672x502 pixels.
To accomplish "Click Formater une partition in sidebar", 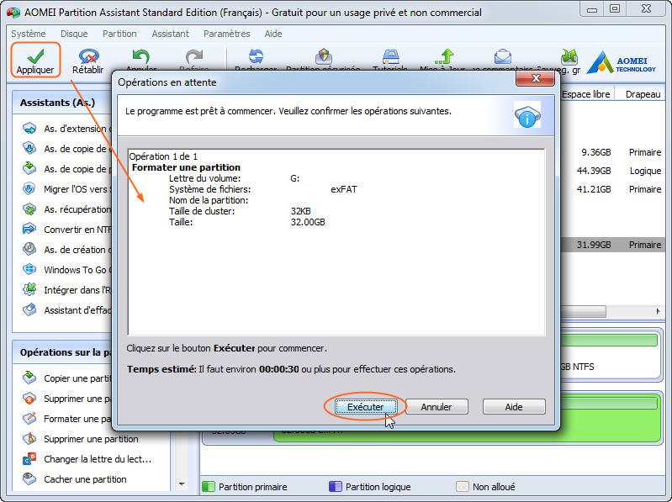I will (x=66, y=419).
